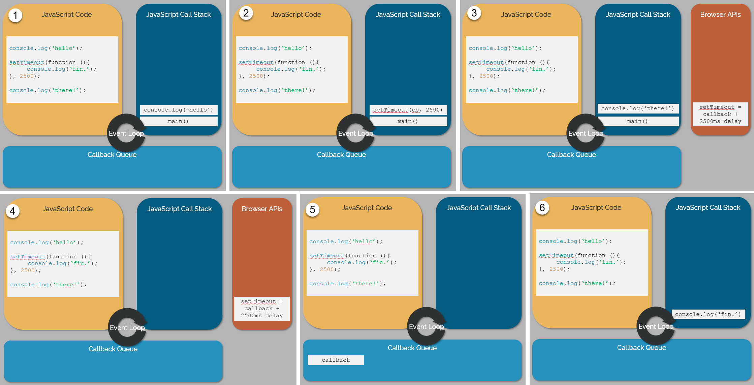
Task: Click the console.log('there!'); code line in panel 1
Action: 48,90
